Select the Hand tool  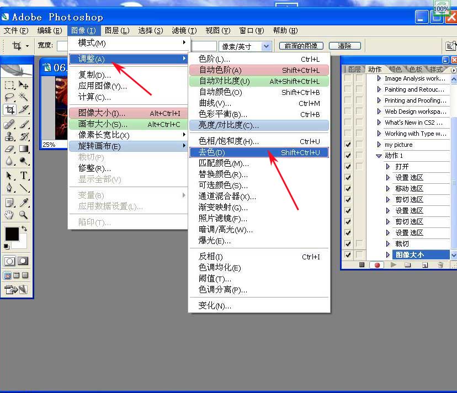pos(9,215)
